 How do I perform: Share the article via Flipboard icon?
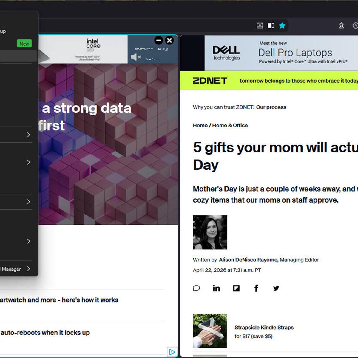(236, 288)
